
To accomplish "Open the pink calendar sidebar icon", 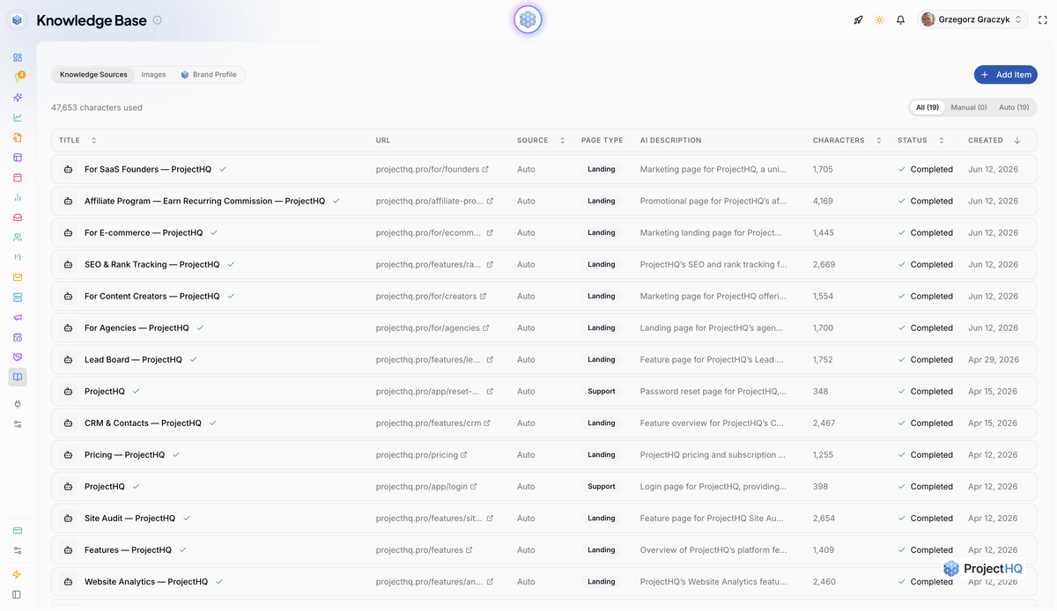I will click(18, 177).
